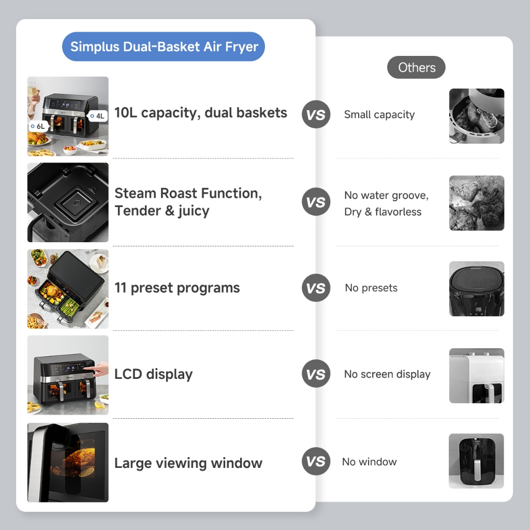Click the Large viewing window text
530x530 pixels.
point(188,463)
